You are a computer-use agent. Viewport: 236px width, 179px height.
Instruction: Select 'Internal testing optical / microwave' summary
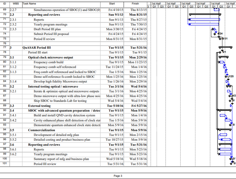[x=53, y=87]
